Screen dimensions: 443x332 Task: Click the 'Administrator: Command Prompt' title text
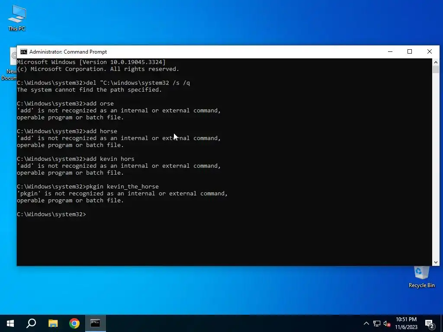(68, 52)
